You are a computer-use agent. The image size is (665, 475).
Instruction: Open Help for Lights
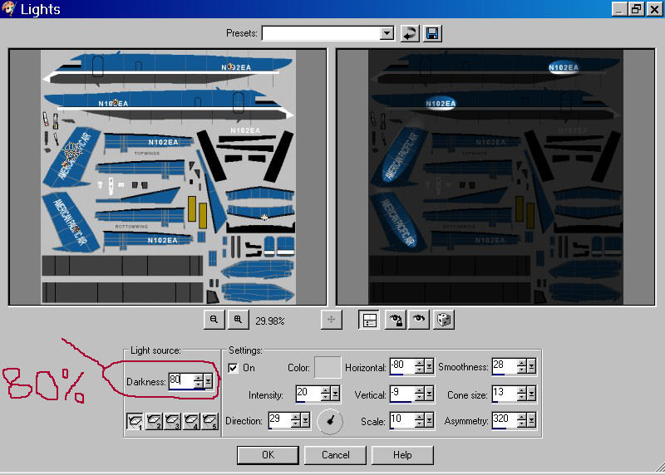pyautogui.click(x=402, y=455)
